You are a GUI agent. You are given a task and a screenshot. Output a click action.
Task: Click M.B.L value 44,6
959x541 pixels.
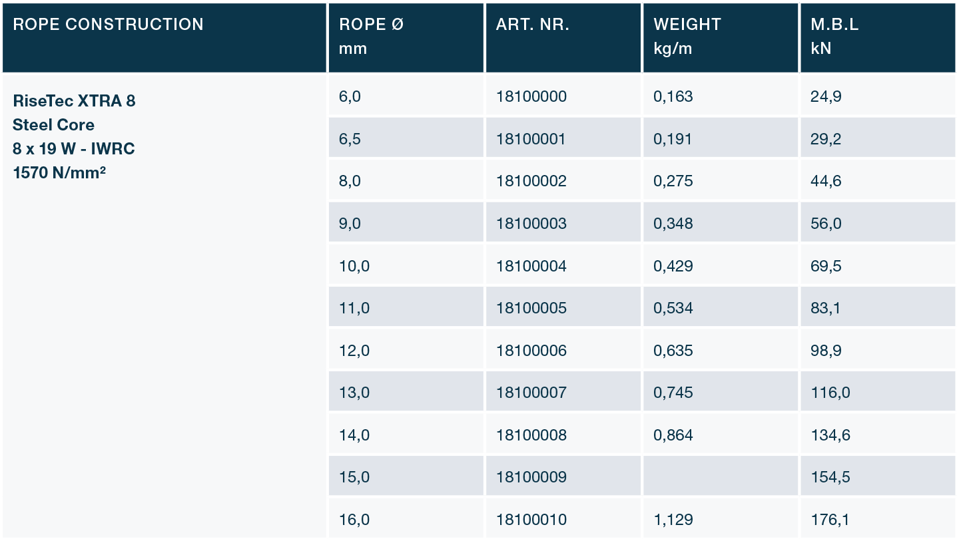coord(826,181)
